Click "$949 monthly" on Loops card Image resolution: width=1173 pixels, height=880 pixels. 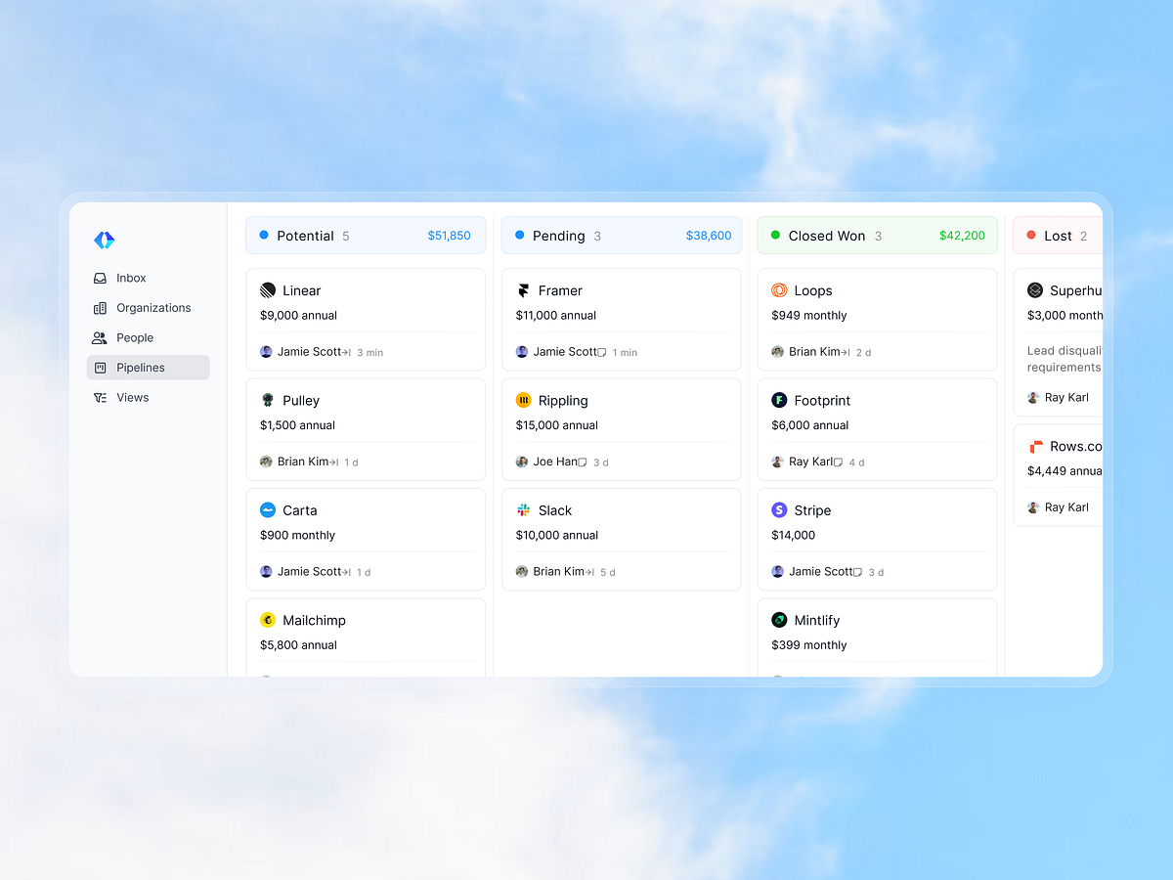(809, 316)
